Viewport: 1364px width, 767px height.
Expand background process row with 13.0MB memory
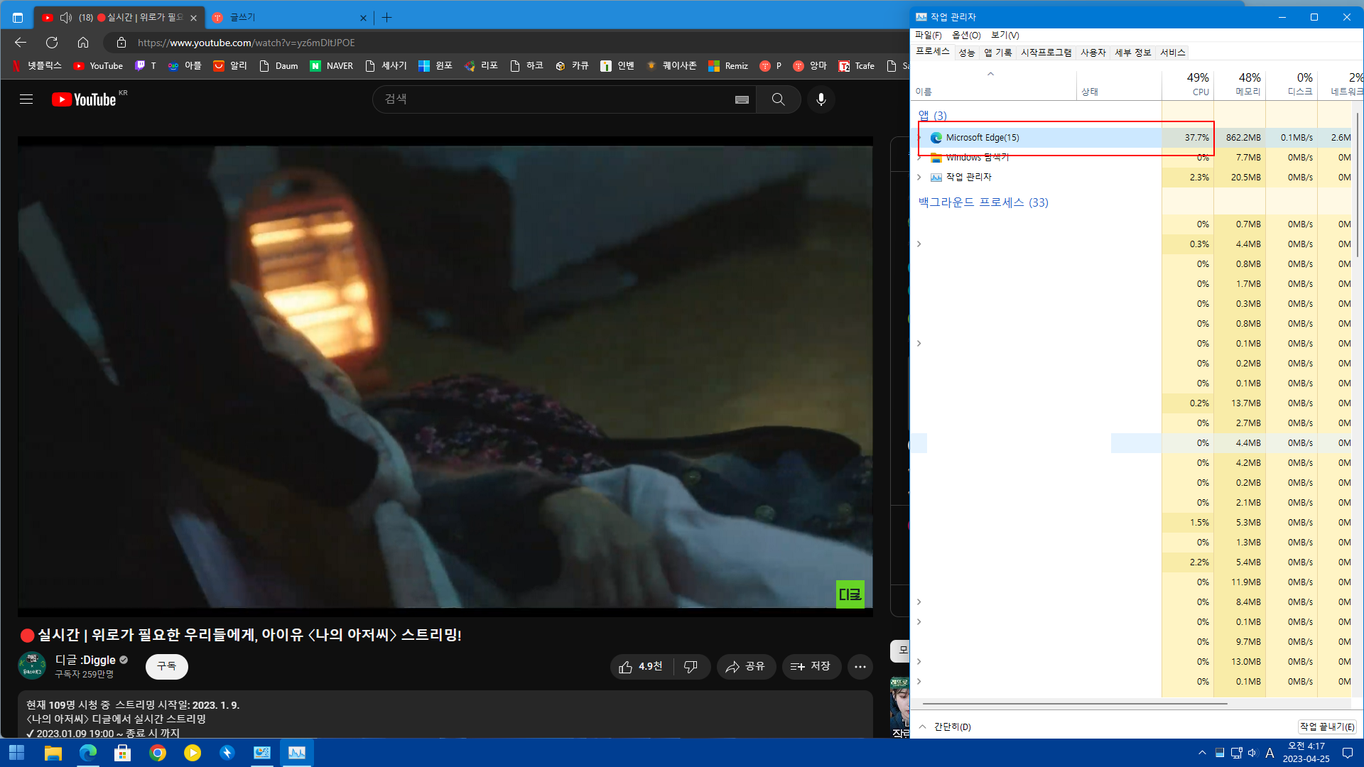919,662
